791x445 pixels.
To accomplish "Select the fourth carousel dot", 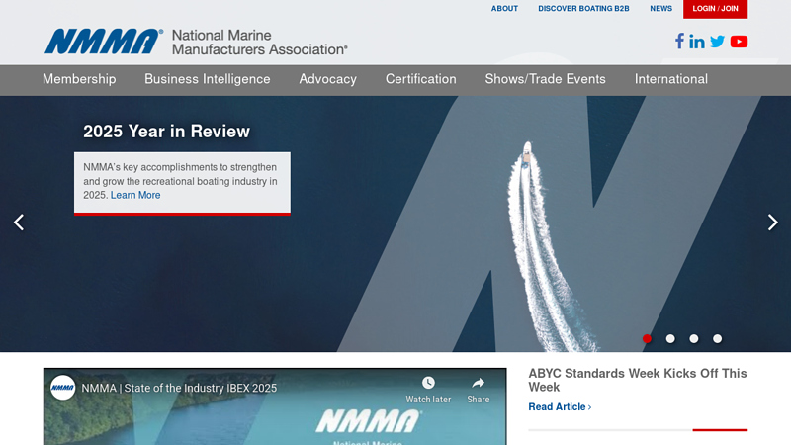I will [x=718, y=338].
